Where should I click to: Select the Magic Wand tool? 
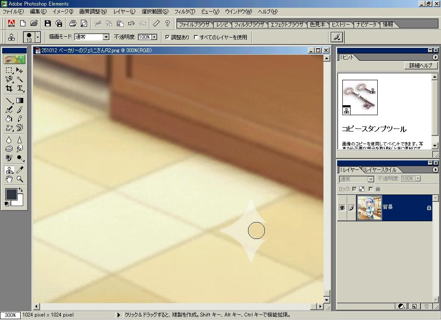pyautogui.click(x=20, y=79)
